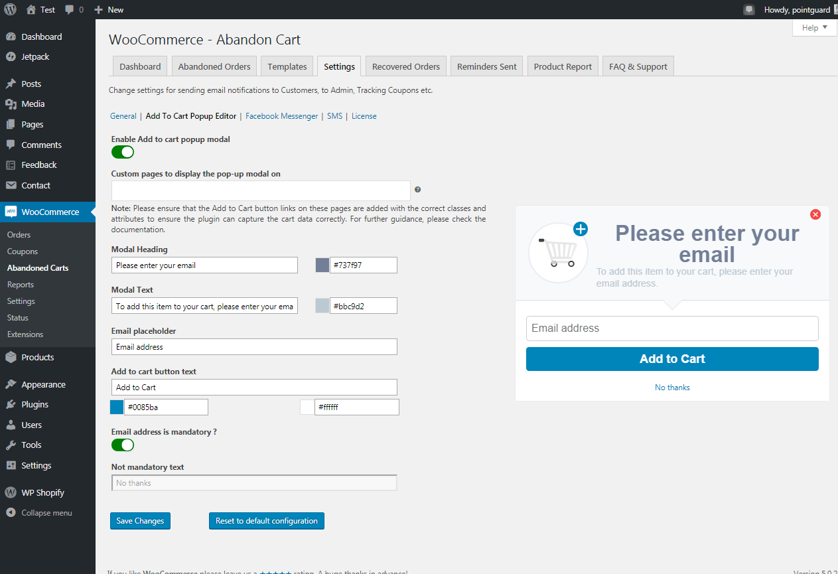Switch to the Recovered Orders tab
This screenshot has width=838, height=574.
(x=406, y=66)
